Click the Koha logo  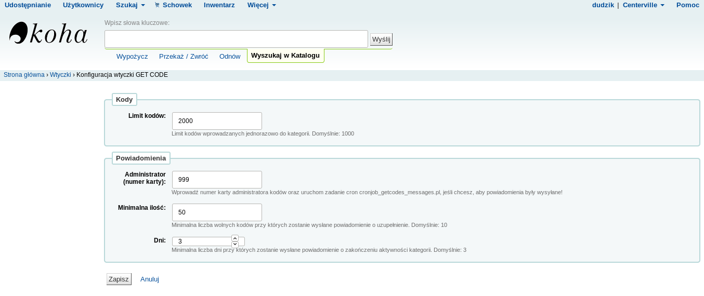tap(48, 33)
